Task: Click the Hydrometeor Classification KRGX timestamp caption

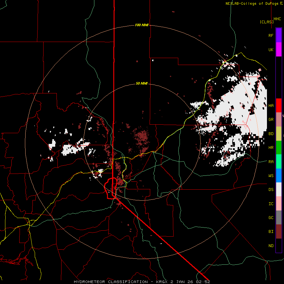Action: coord(142,282)
